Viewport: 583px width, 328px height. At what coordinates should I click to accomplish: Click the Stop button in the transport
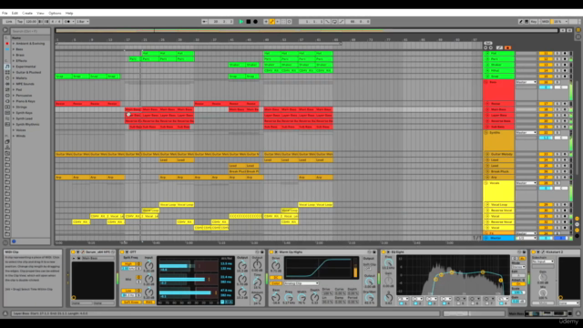(249, 22)
